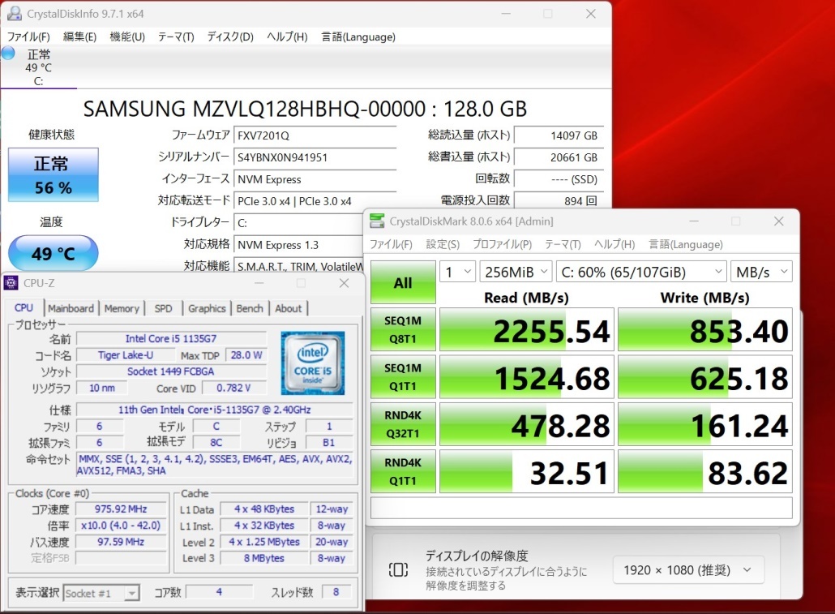This screenshot has width=835, height=614.
Task: Close the CPU-Z window
Action: [x=344, y=283]
